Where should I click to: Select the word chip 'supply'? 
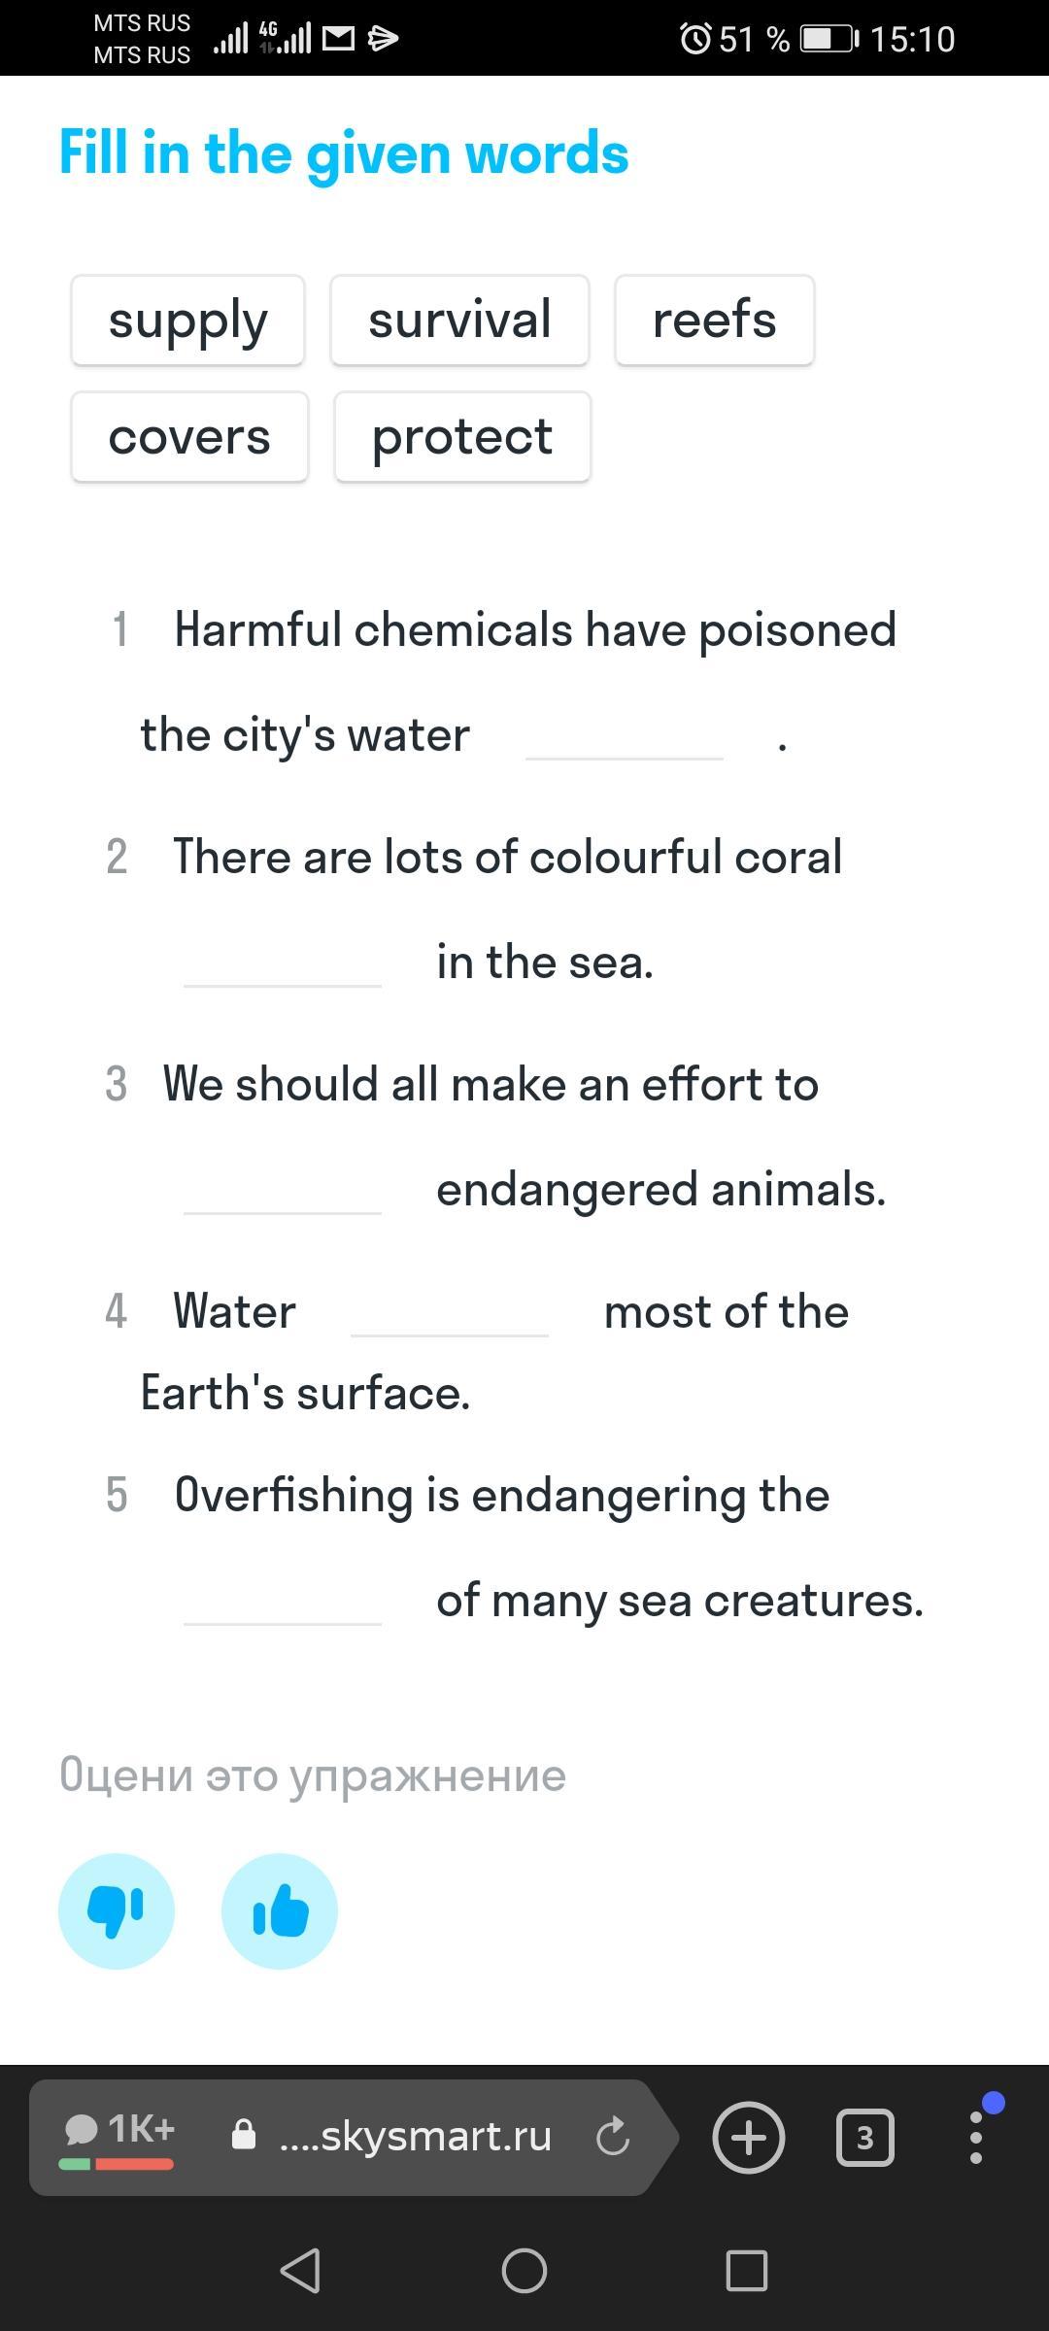coord(187,321)
